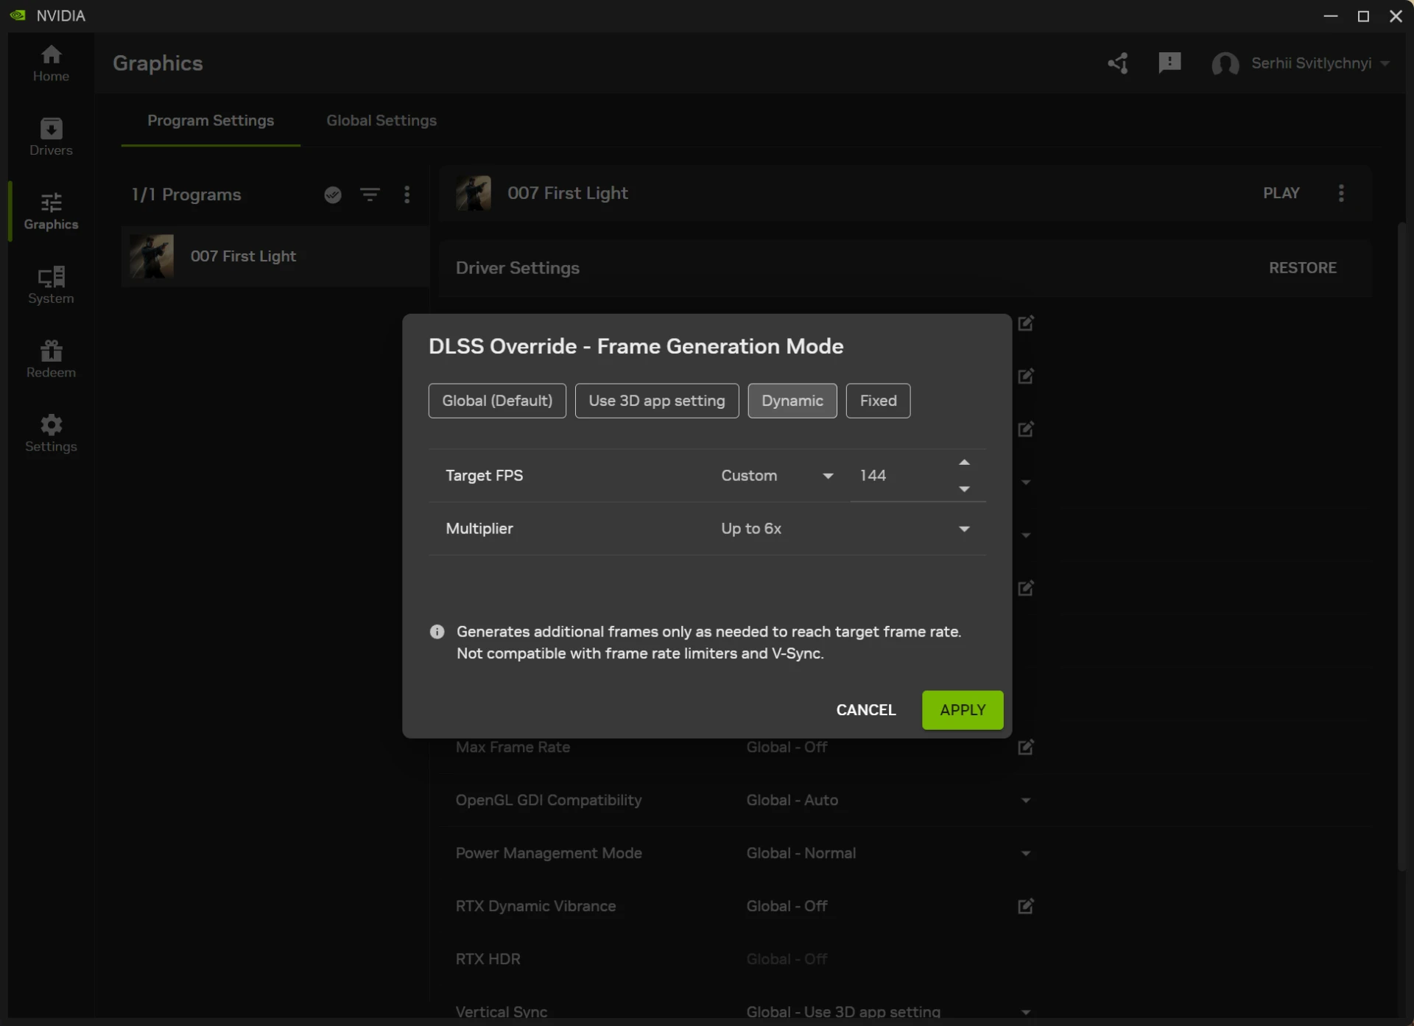Click the Graphics page title
This screenshot has width=1414, height=1026.
click(158, 63)
